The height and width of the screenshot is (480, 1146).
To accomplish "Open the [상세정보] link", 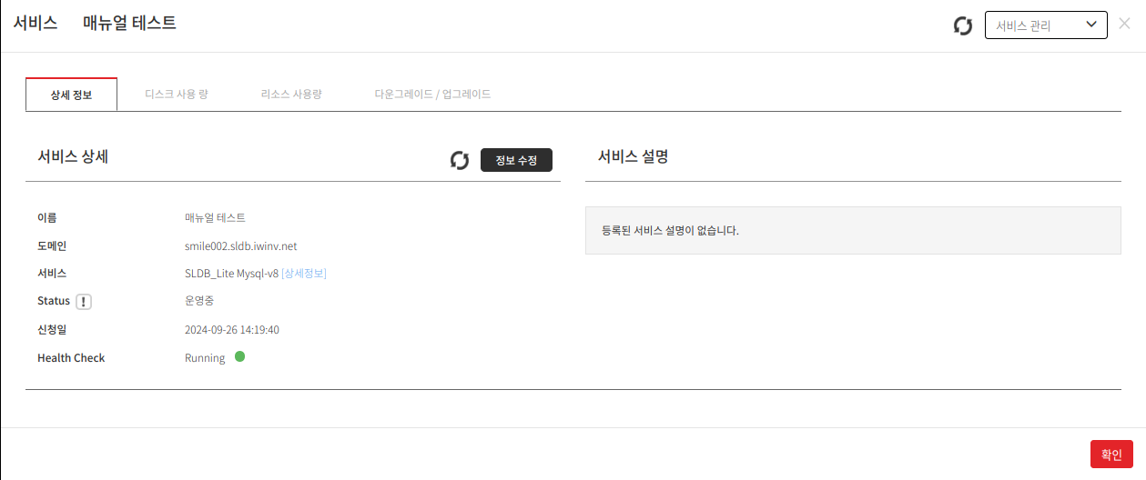I will point(304,274).
